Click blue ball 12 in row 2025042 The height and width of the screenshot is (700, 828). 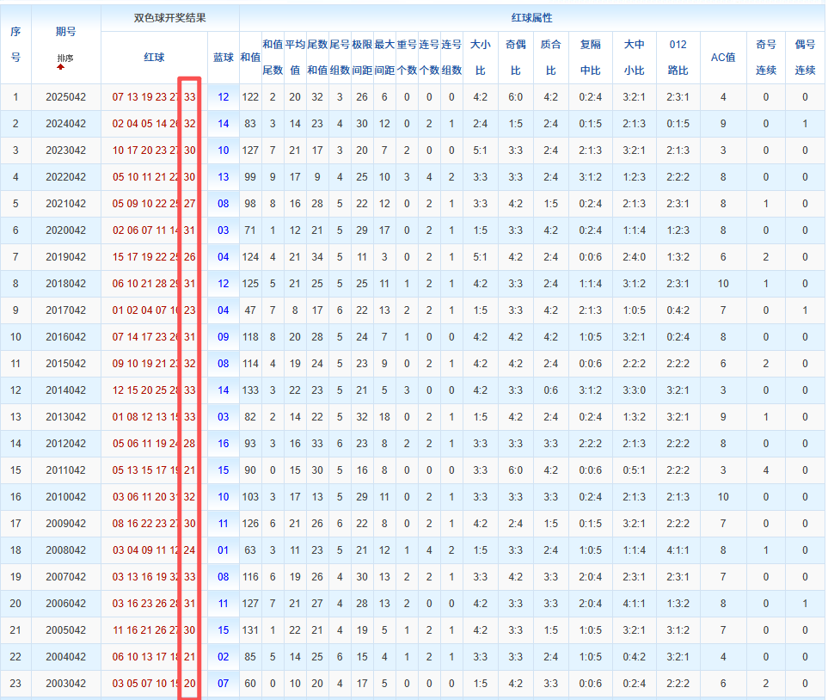[x=224, y=97]
